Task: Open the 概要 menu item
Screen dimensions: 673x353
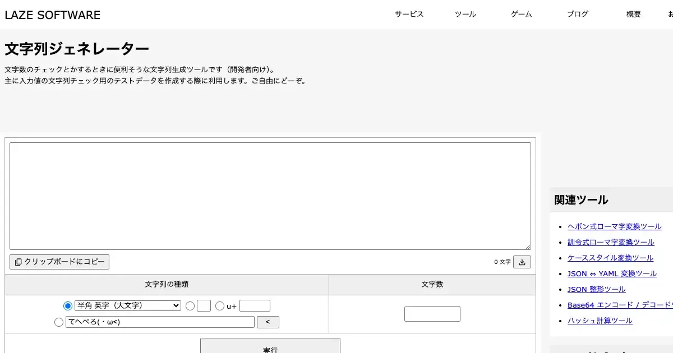Action: tap(633, 15)
